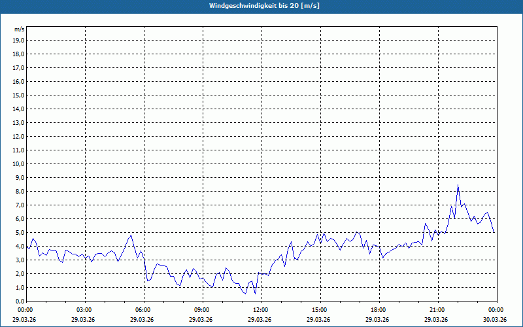
Task: Click the 13,0 y-axis label
Action: click(x=19, y=122)
